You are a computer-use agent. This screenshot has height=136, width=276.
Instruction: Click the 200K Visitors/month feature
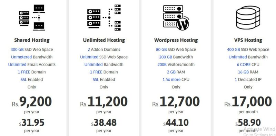pos(176,65)
